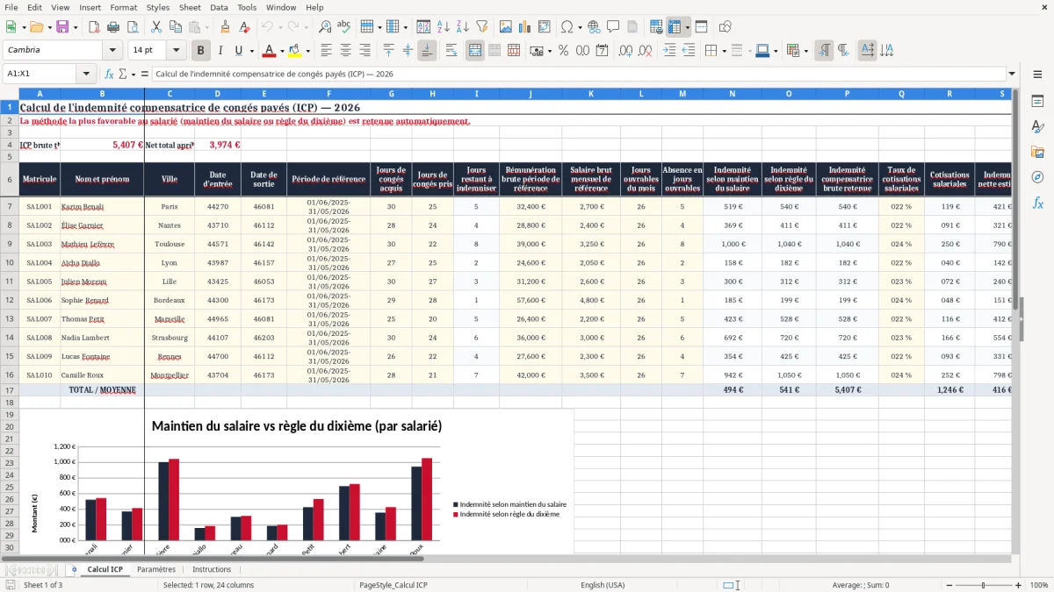Click the Clone Formatting paintbrush icon

coord(226,27)
